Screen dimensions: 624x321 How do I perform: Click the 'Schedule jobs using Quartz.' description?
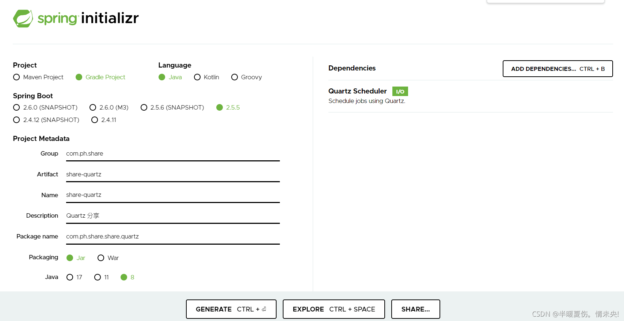tap(367, 101)
